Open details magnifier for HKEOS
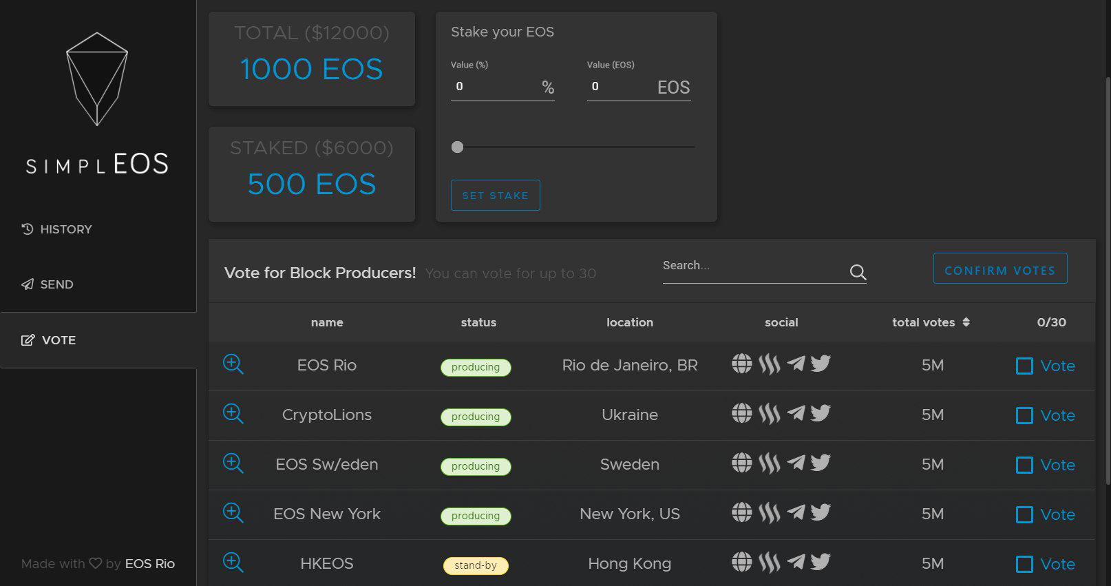This screenshot has height=586, width=1111. point(233,563)
